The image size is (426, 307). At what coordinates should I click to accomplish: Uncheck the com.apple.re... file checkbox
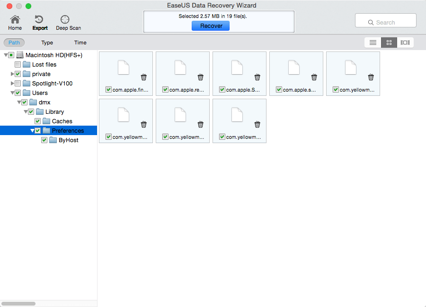[x=166, y=89]
